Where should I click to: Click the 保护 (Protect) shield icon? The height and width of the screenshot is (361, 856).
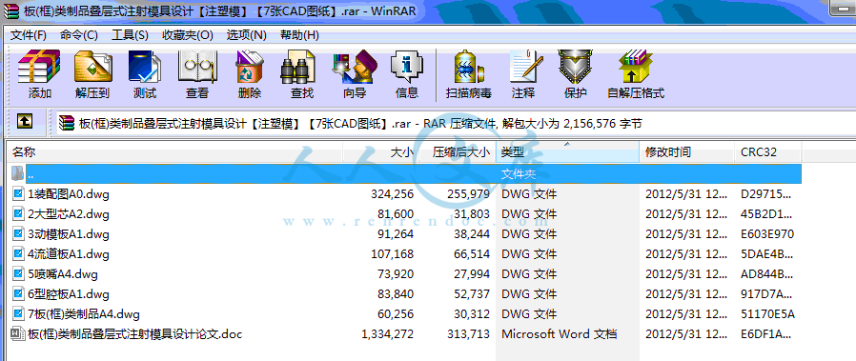(575, 67)
